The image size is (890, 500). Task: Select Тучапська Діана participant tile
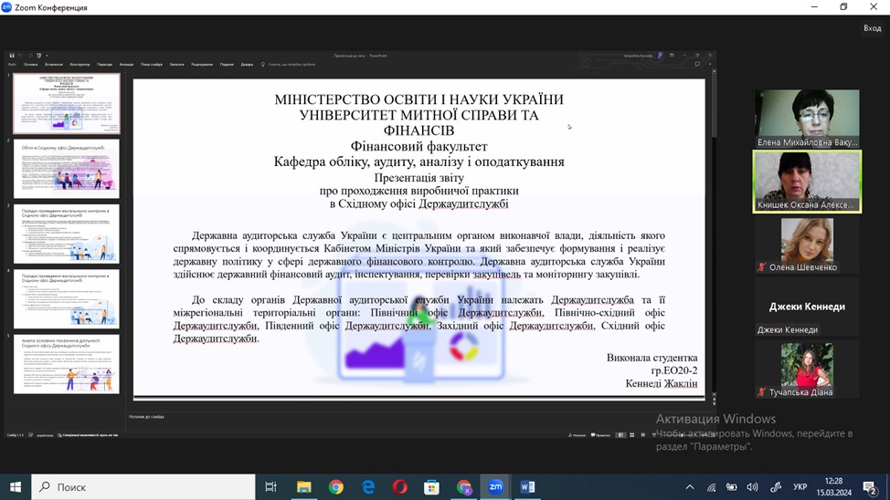pos(807,370)
